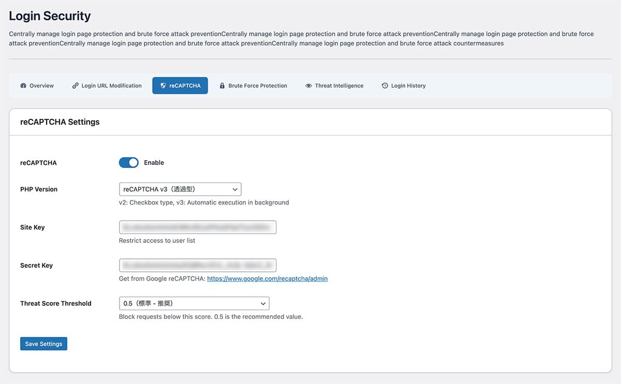621x384 pixels.
Task: Expand the Threat Score Threshold dropdown
Action: [x=194, y=303]
